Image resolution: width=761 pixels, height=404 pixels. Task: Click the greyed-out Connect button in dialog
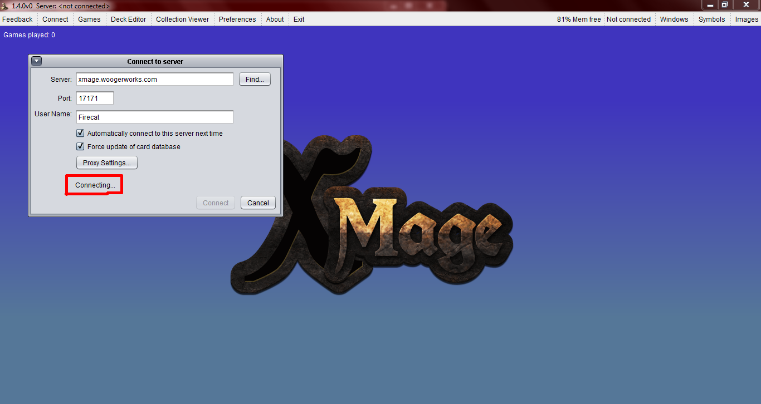(216, 203)
